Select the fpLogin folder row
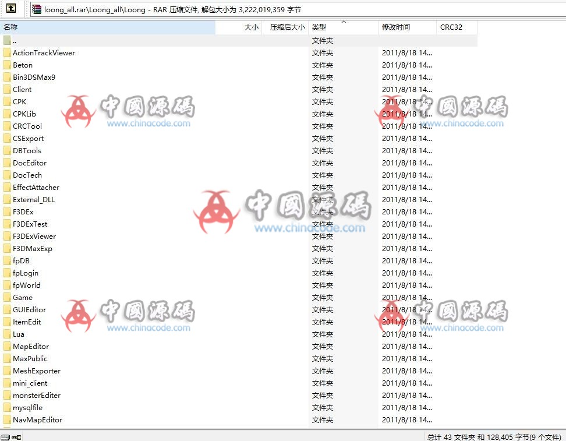This screenshot has width=566, height=441. [x=26, y=273]
